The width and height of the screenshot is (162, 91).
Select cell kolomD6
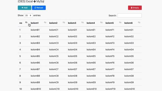tap(73, 63)
